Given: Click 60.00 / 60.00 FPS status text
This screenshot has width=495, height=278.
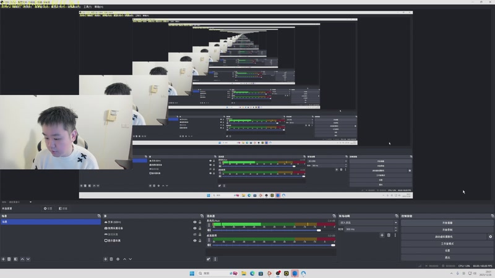Looking at the screenshot, I should 483,266.
